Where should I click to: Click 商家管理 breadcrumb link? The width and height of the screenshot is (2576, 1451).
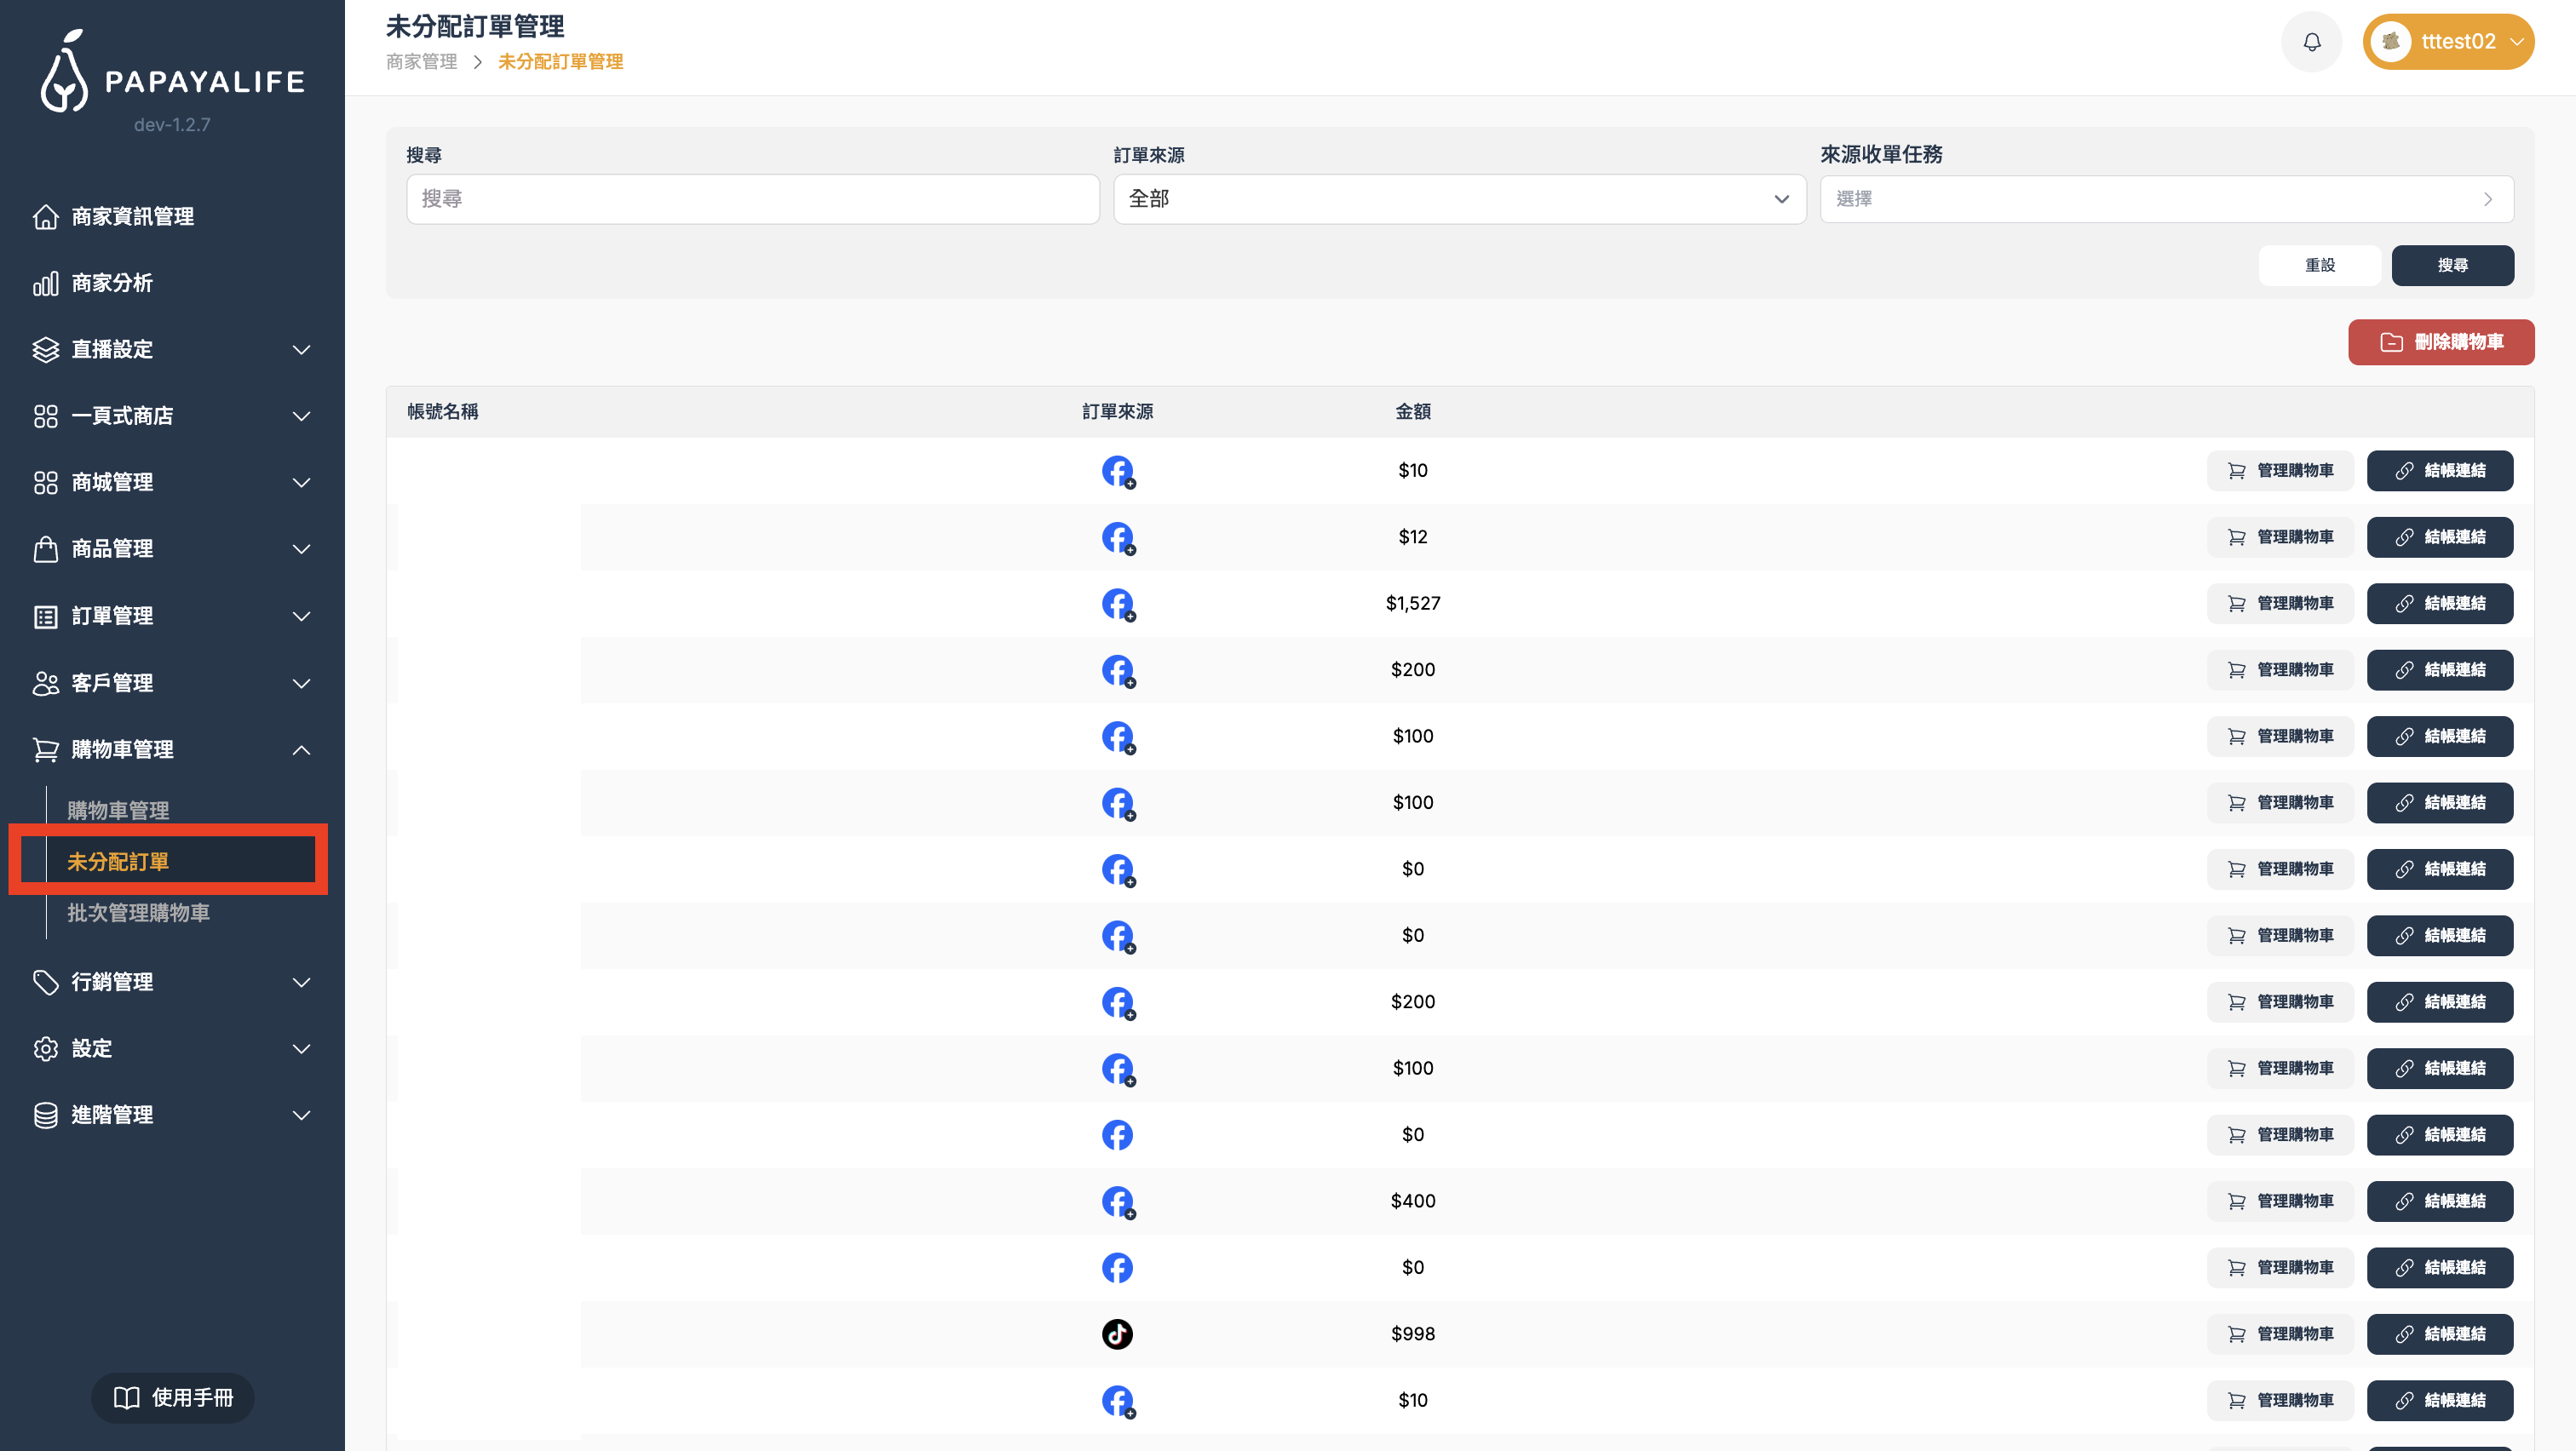pos(421,62)
